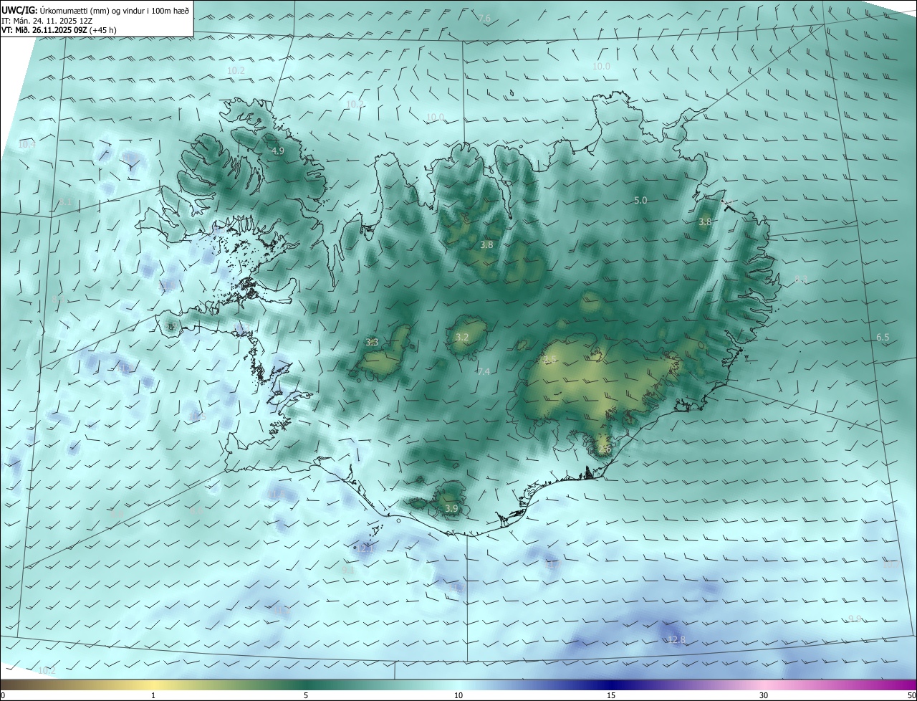The height and width of the screenshot is (701, 917).
Task: Click the 50 tick on the color scale
Action: (911, 695)
